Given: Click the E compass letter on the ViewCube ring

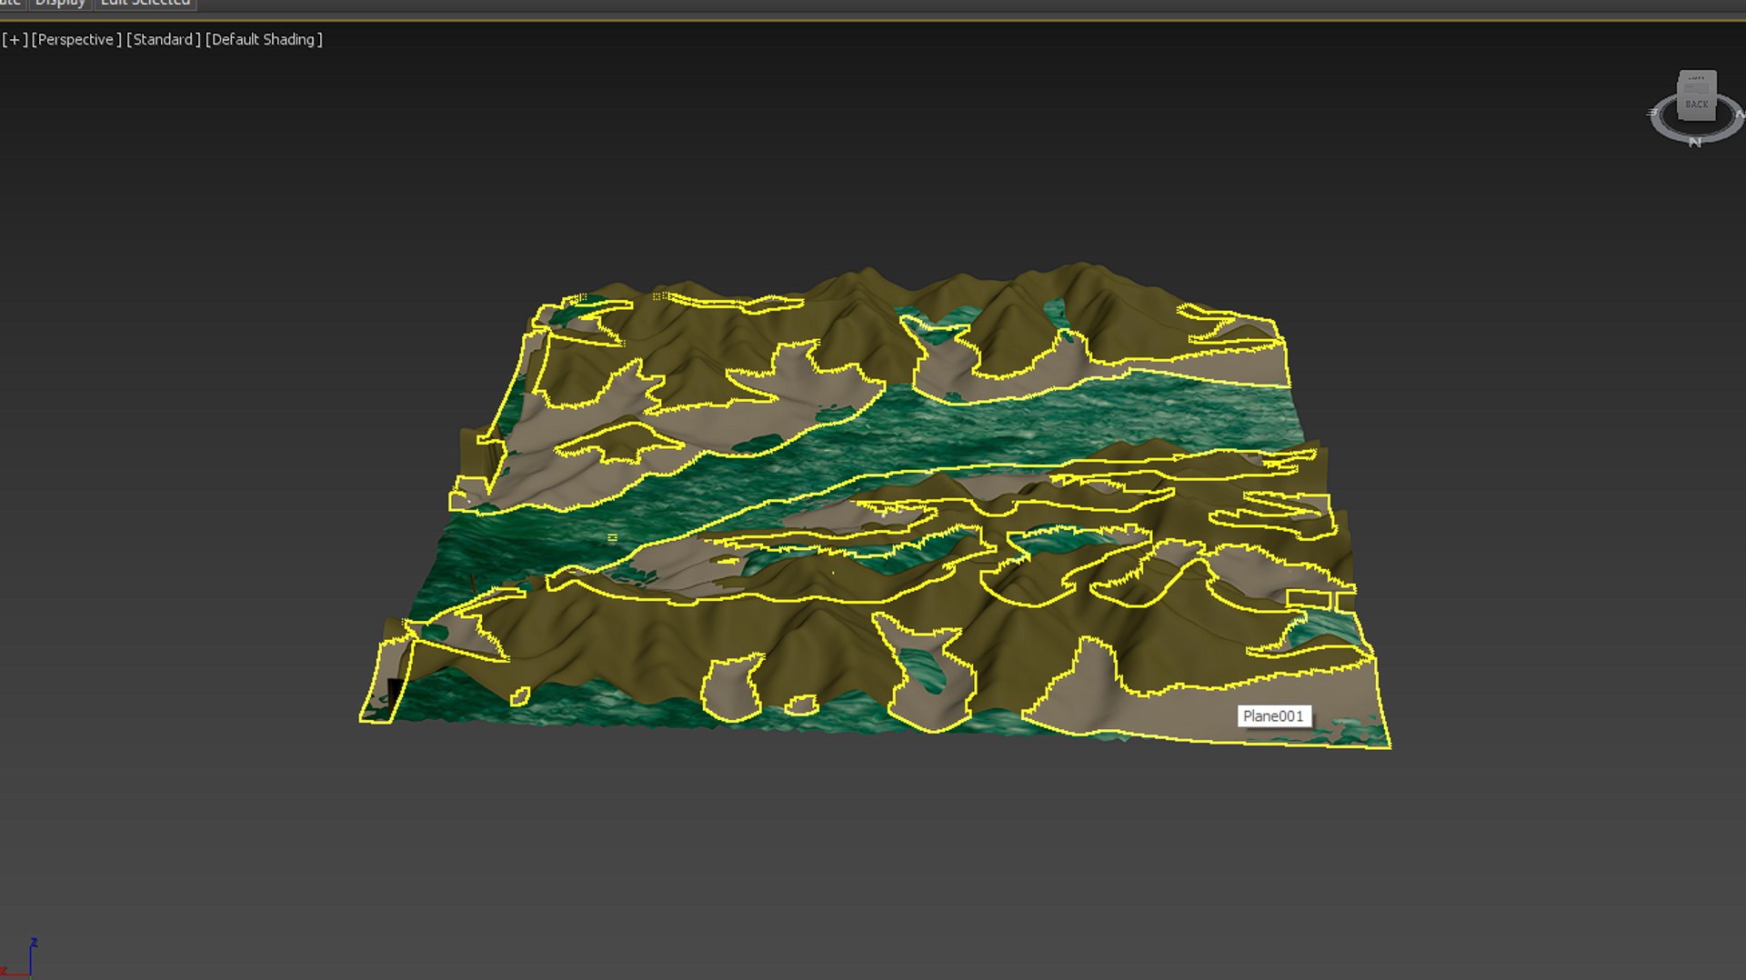Looking at the screenshot, I should (x=1652, y=113).
